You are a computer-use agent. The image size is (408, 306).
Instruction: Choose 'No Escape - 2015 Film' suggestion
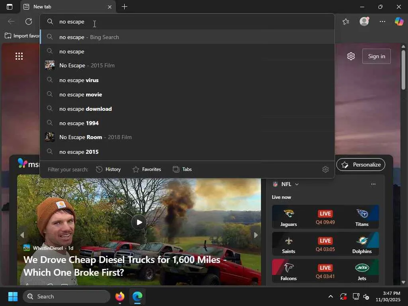click(x=187, y=65)
